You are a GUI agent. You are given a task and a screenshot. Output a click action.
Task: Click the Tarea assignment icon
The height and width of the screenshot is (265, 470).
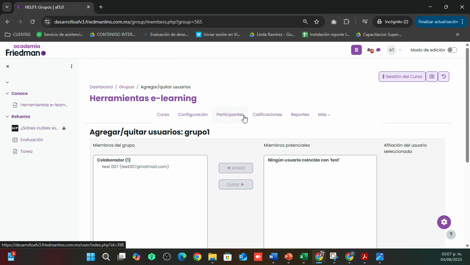pyautogui.click(x=15, y=151)
